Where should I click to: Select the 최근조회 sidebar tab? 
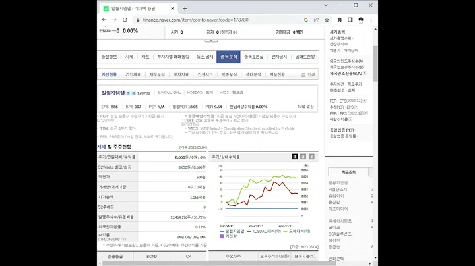[348, 172]
